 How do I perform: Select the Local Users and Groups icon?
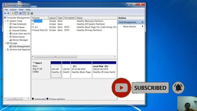(x=10, y=34)
